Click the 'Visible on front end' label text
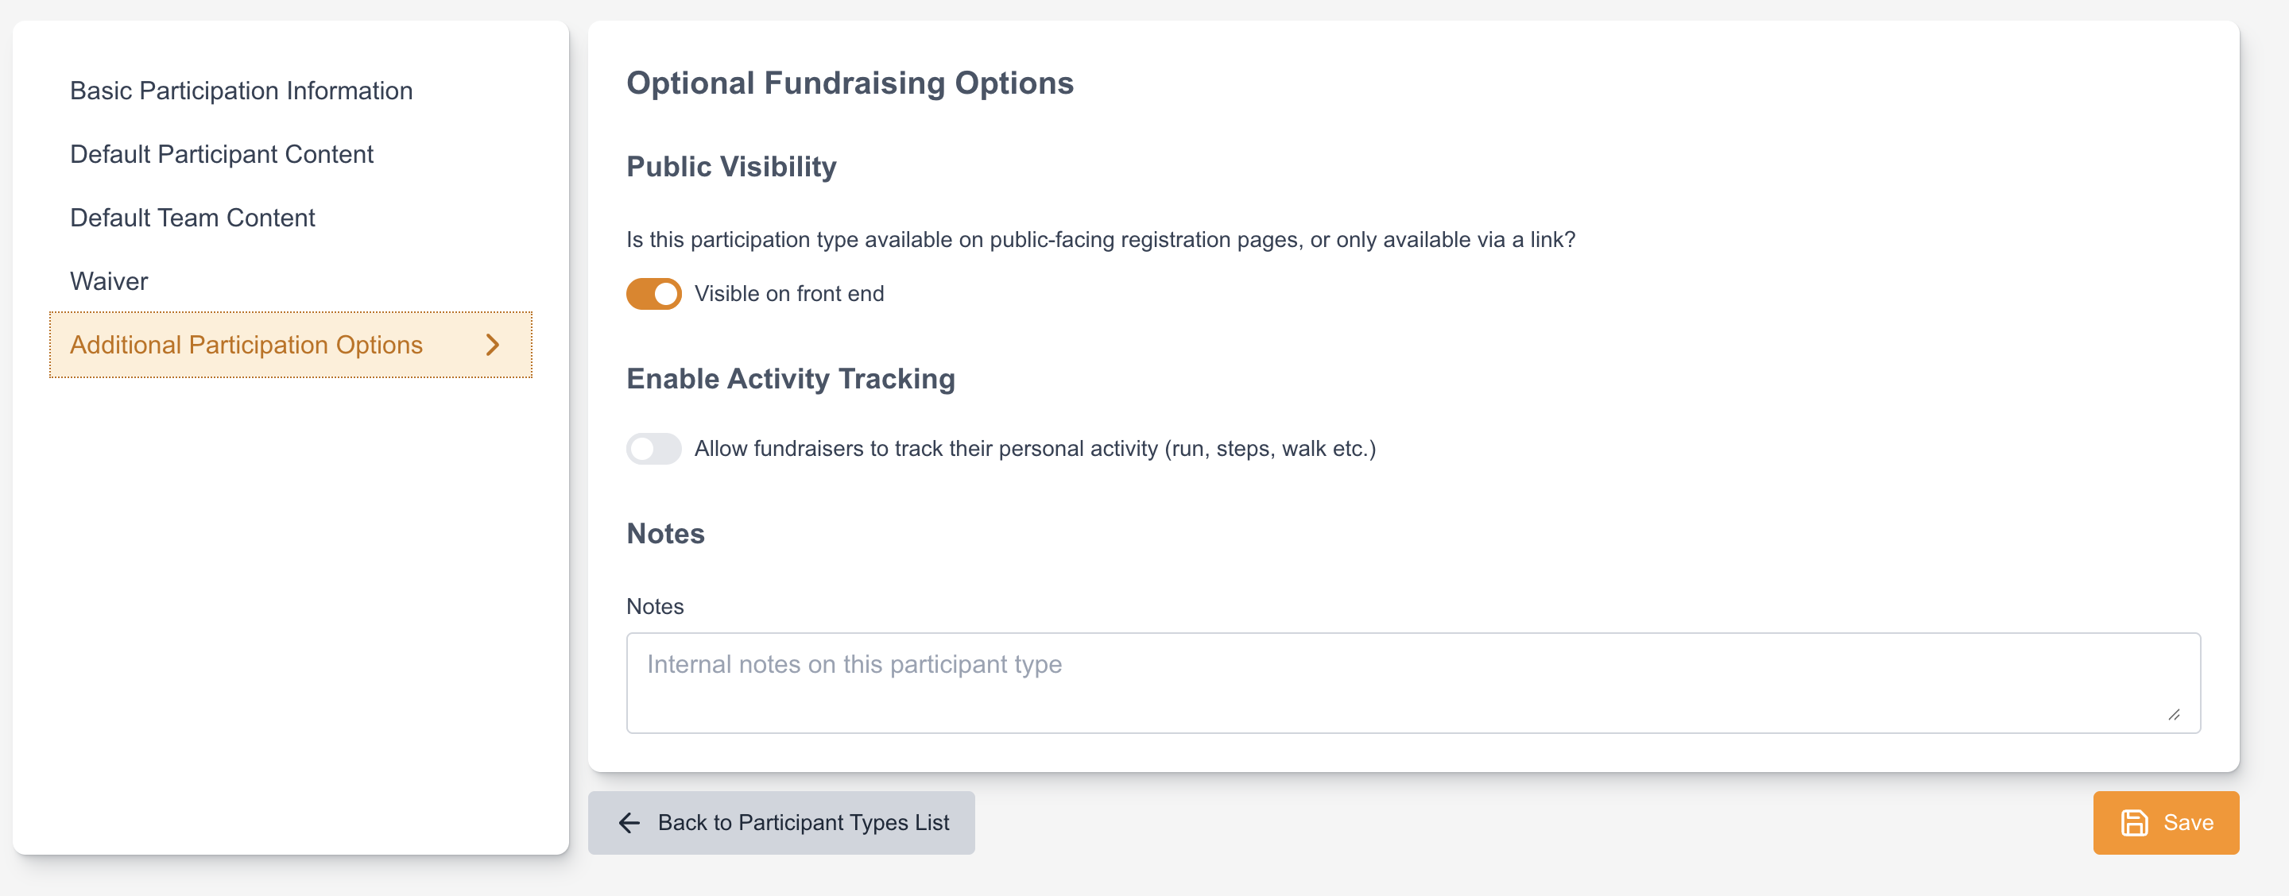The image size is (2289, 896). click(788, 294)
